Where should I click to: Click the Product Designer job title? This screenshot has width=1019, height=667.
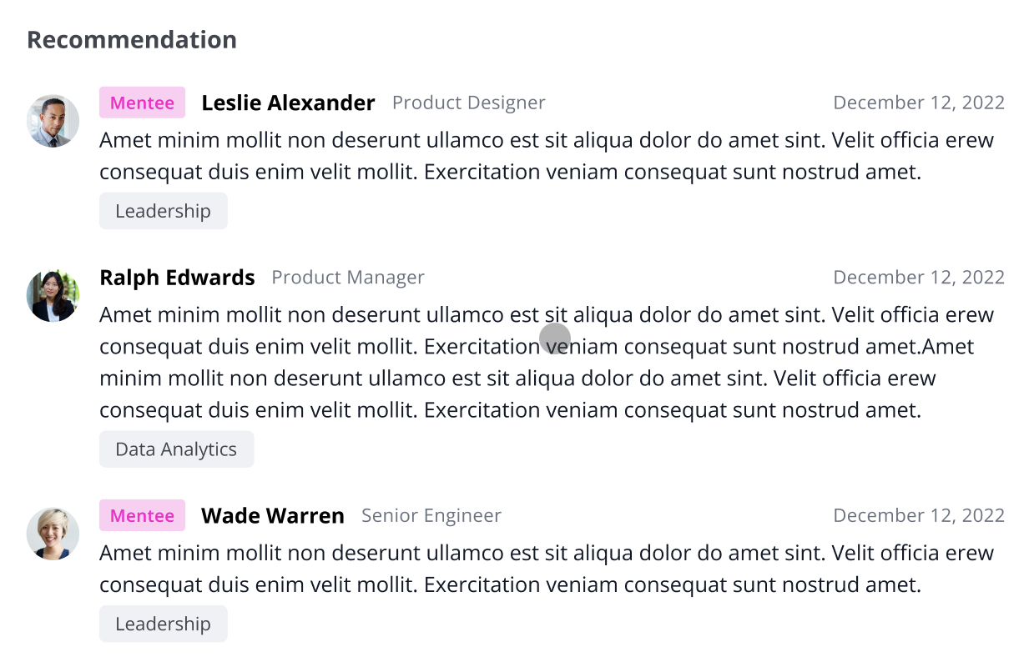[x=468, y=103]
